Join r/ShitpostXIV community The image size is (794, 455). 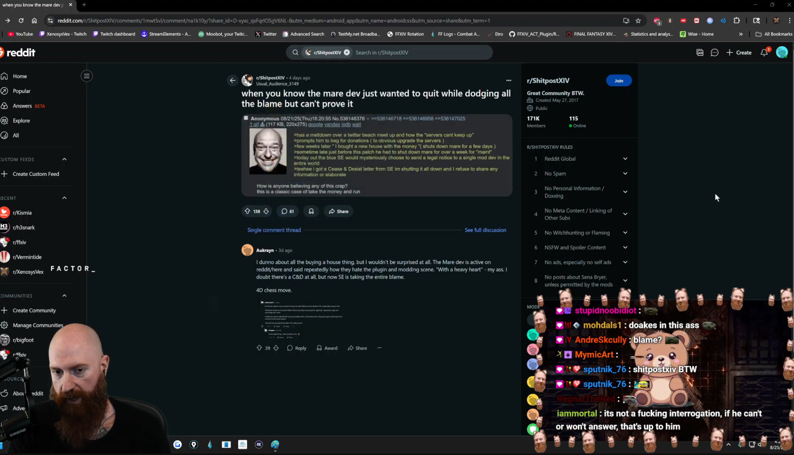click(x=618, y=81)
